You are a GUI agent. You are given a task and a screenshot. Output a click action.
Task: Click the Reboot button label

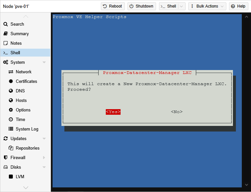click(115, 6)
